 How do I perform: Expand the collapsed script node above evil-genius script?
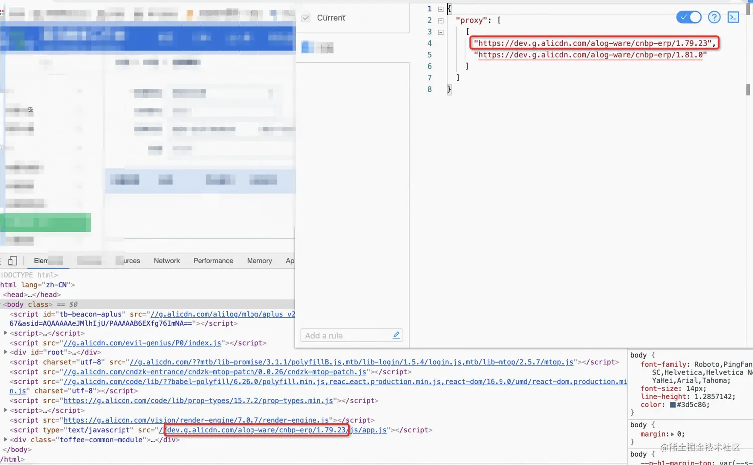(6, 333)
